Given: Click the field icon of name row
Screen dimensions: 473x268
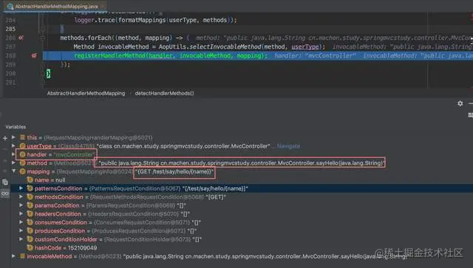Looking at the screenshot, I should (30, 179).
